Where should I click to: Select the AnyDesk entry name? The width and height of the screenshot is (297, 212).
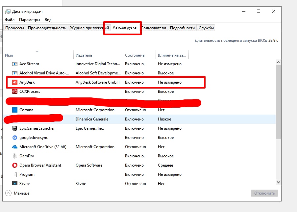[27, 82]
